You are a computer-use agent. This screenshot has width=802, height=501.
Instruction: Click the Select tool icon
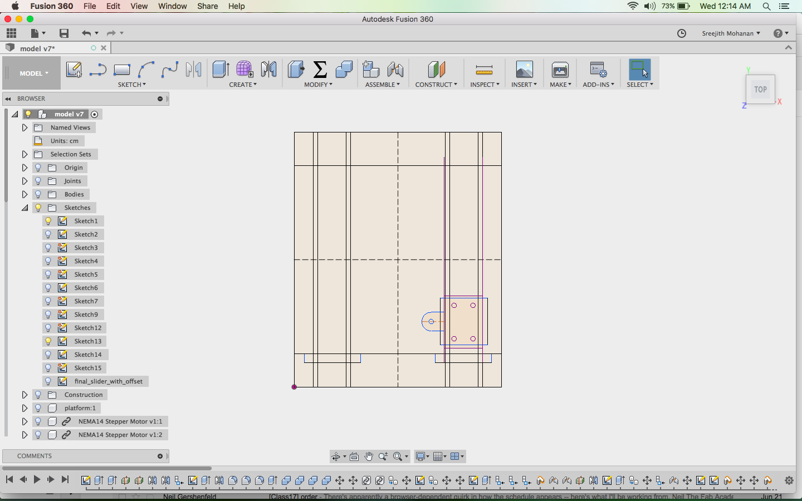pos(639,70)
